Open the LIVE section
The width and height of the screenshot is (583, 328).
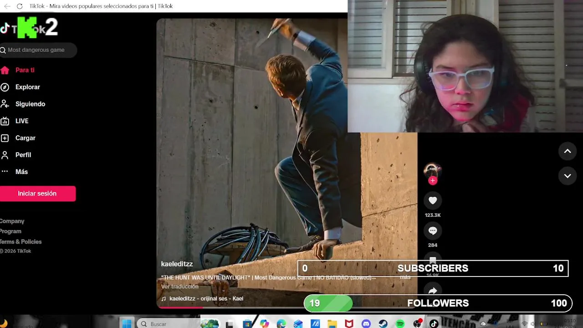click(x=22, y=121)
